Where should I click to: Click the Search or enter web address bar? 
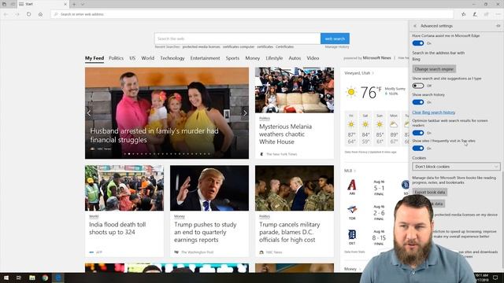[252, 14]
